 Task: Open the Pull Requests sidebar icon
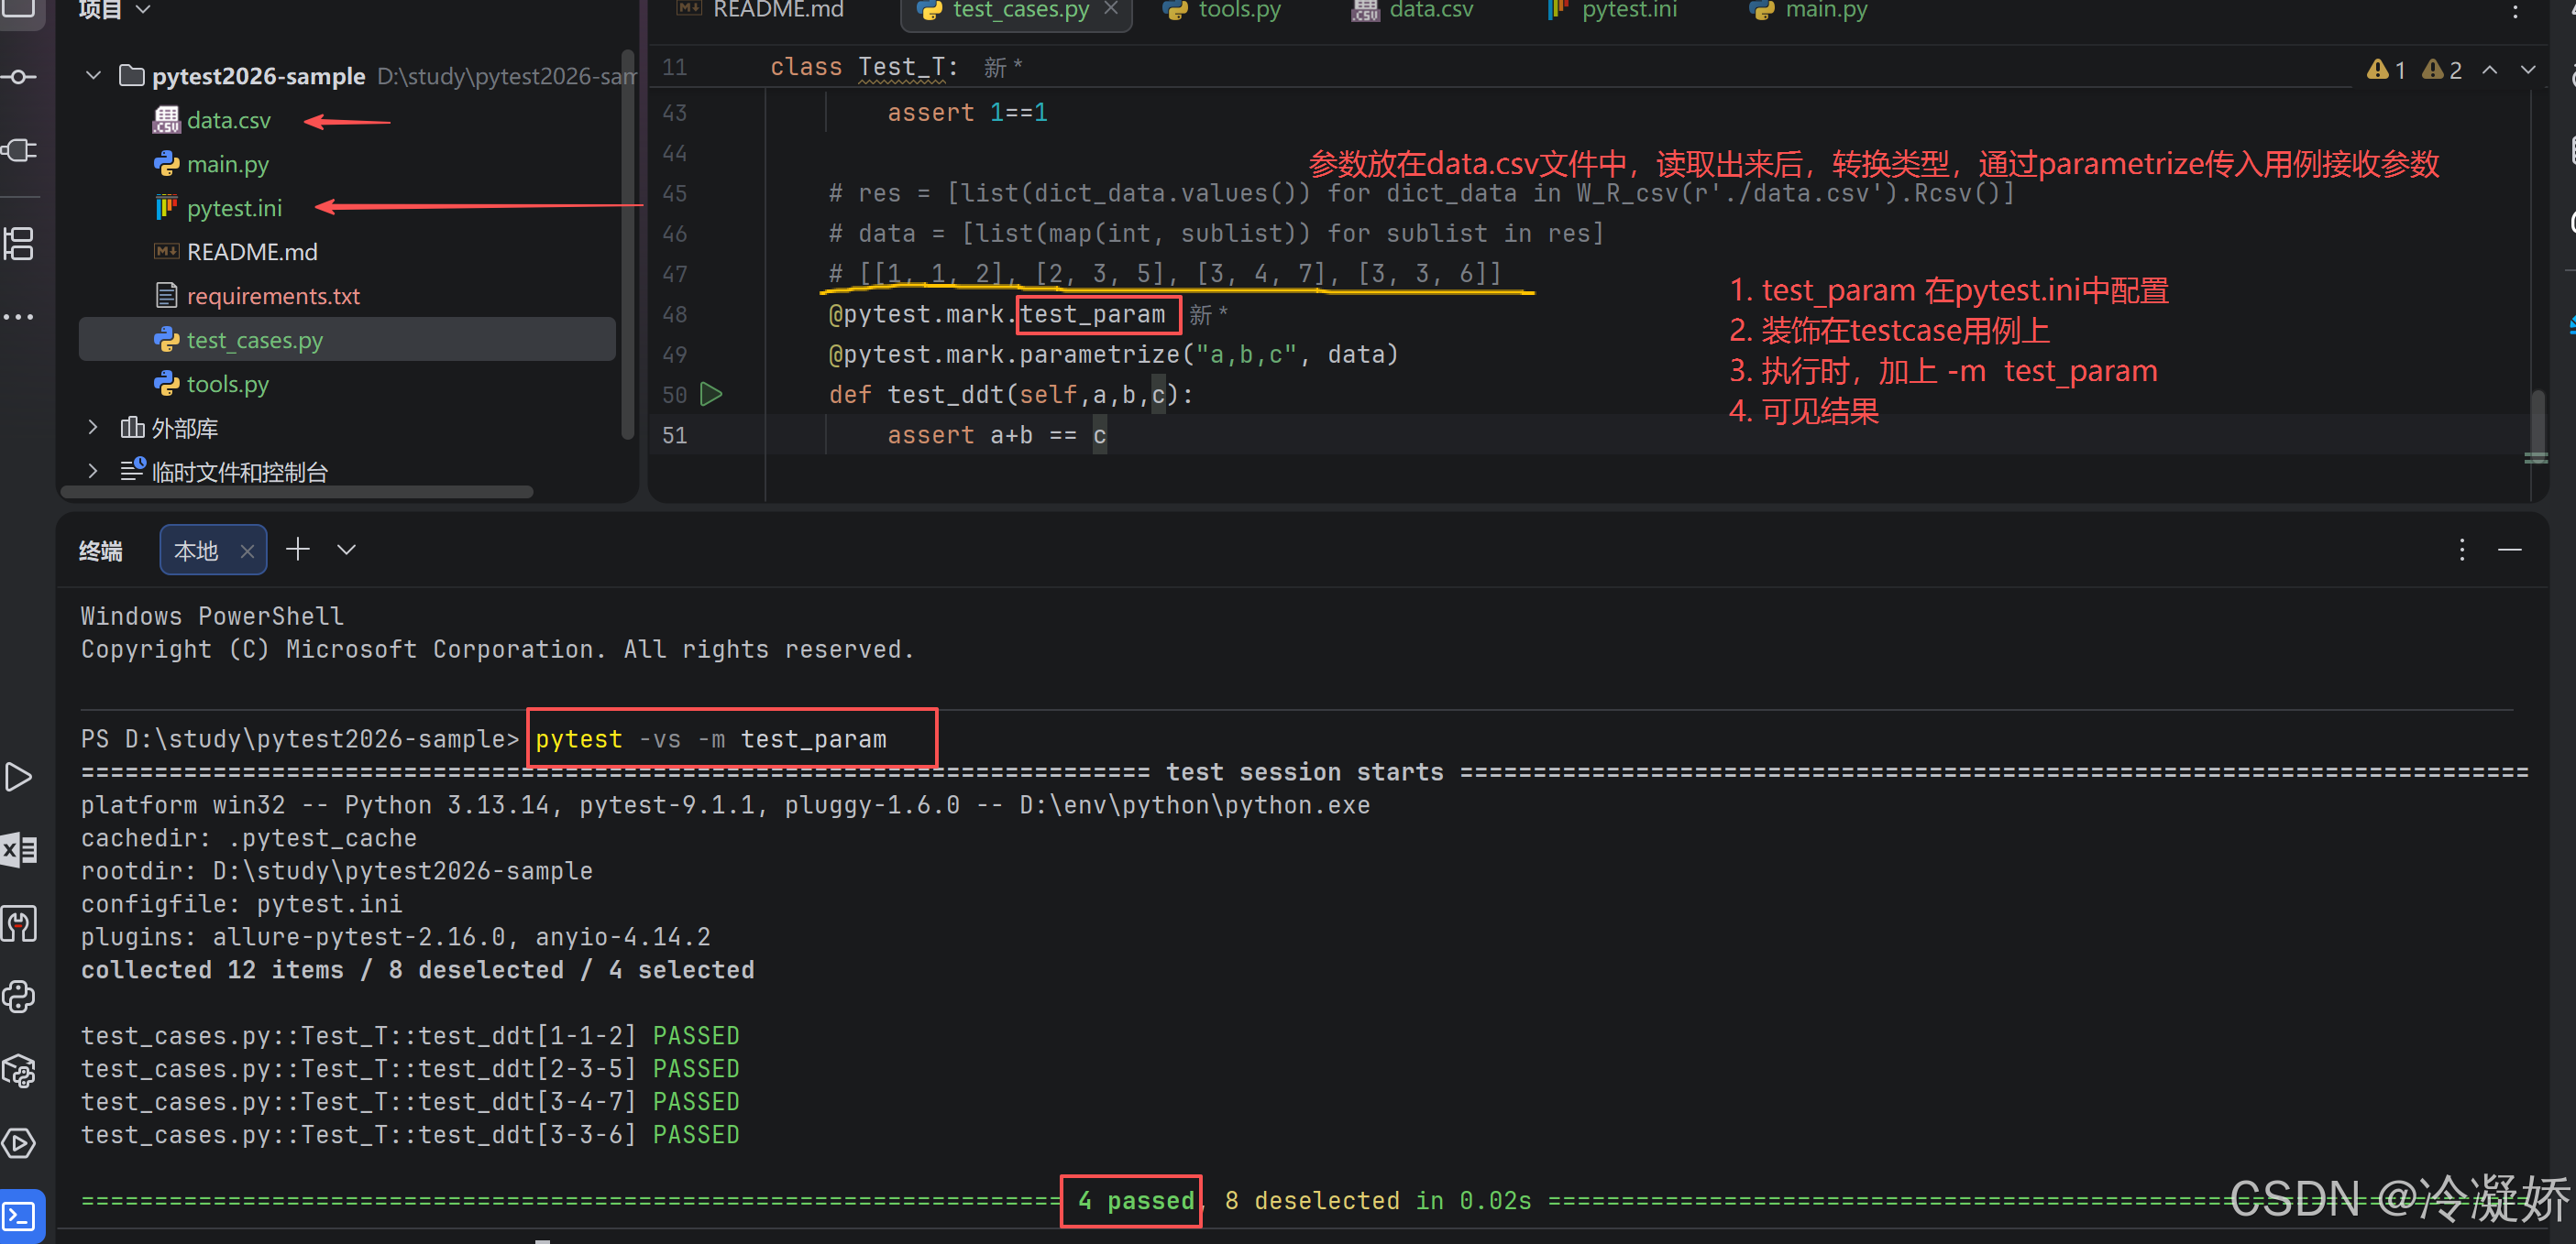click(19, 151)
